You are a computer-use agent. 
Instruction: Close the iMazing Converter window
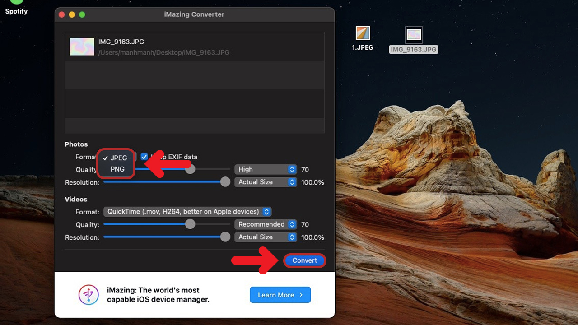tap(62, 14)
